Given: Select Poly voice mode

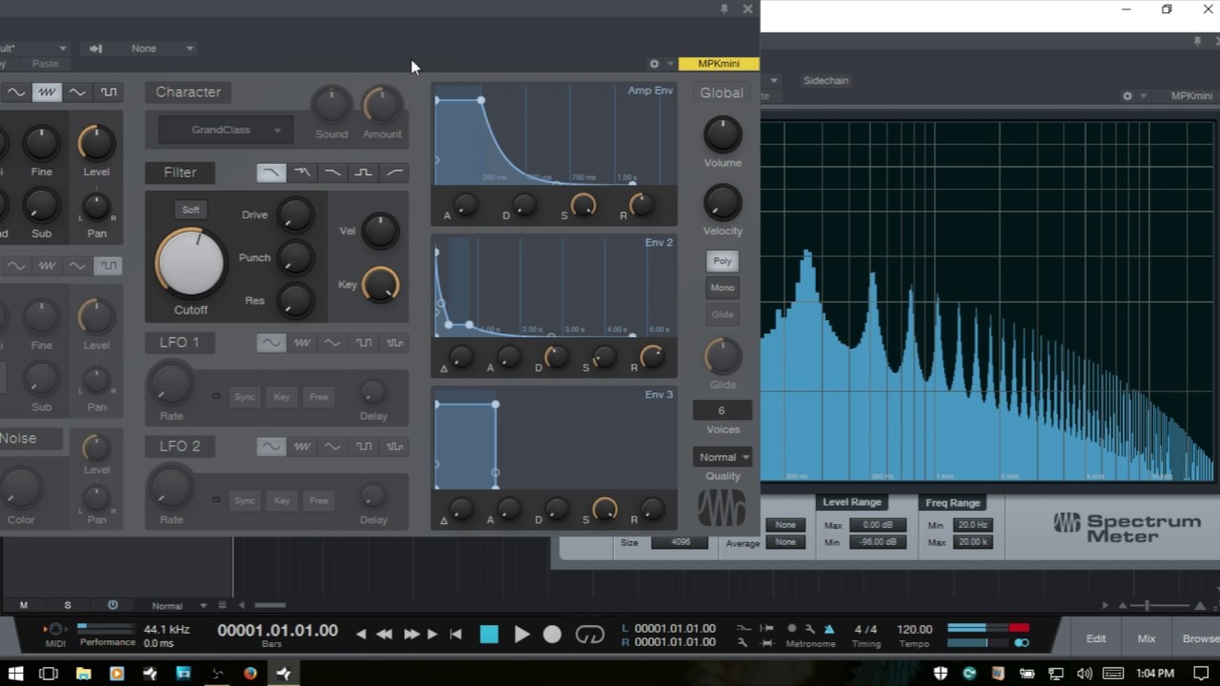Looking at the screenshot, I should click(722, 261).
